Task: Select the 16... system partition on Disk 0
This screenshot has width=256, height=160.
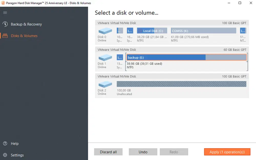Action: 130,31
